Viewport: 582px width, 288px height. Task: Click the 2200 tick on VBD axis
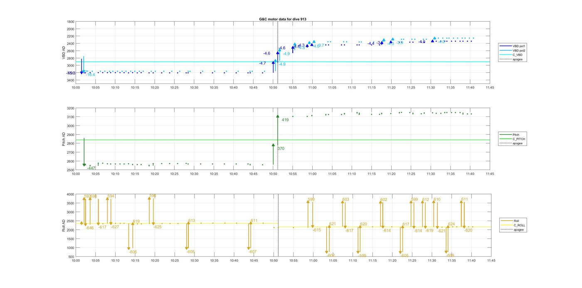pyautogui.click(x=71, y=36)
